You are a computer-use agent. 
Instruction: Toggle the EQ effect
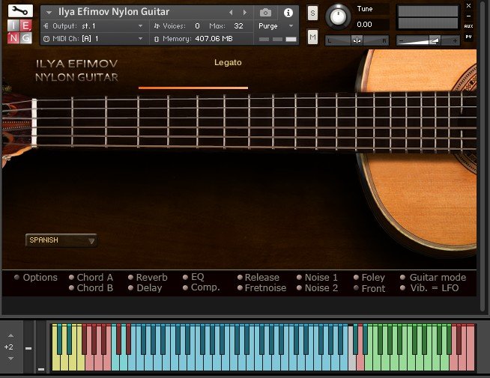185,277
